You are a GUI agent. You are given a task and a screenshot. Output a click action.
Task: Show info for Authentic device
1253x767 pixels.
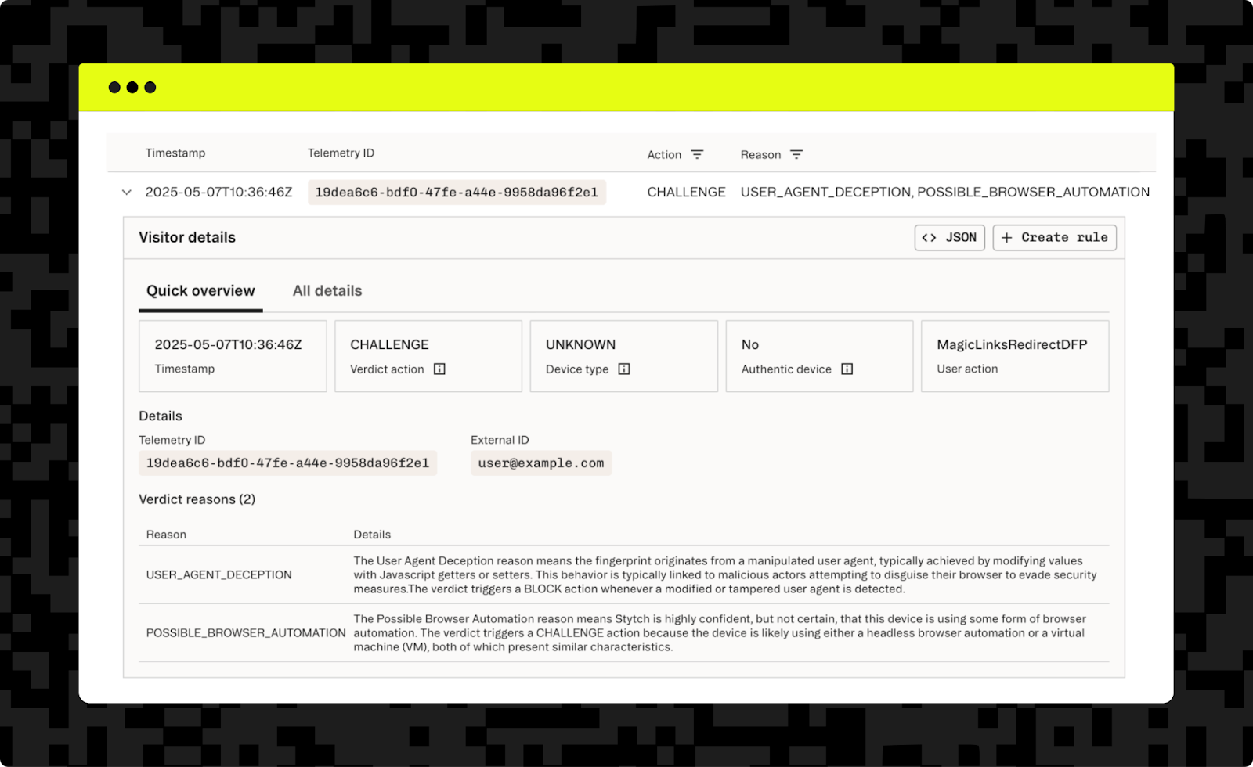[847, 369]
